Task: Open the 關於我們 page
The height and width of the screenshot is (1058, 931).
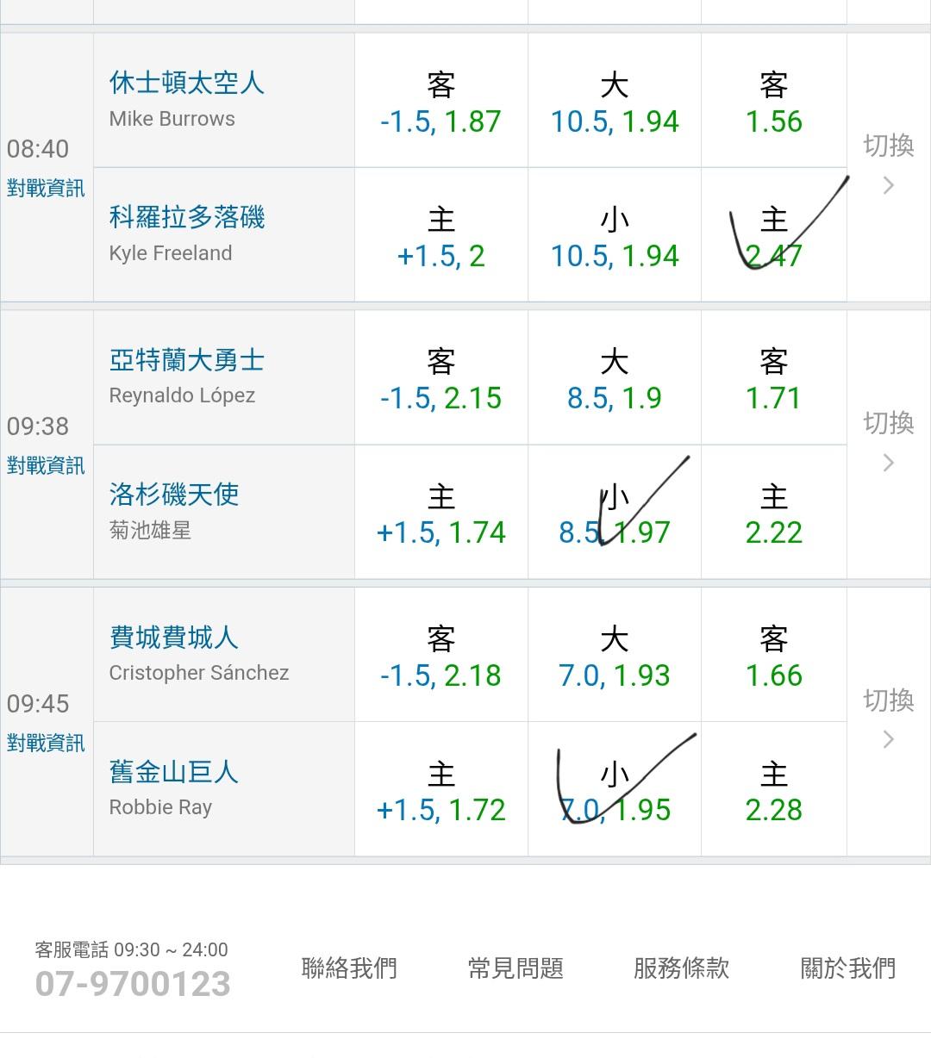Action: click(x=847, y=968)
